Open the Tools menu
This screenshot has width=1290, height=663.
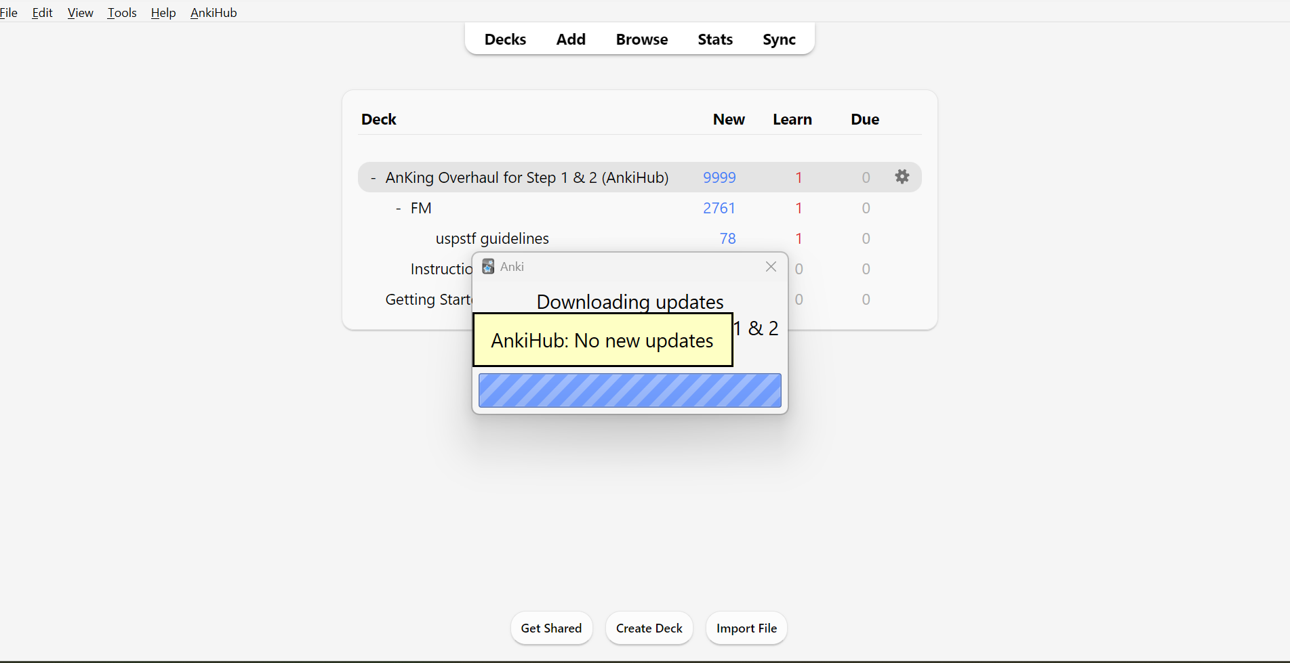[122, 13]
